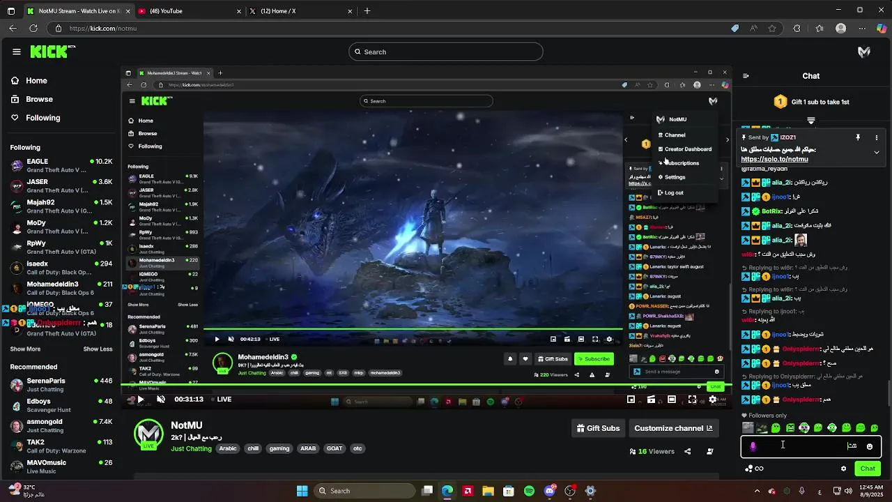Open EAGLE channel in Following list
892x502 pixels.
pos(61,165)
